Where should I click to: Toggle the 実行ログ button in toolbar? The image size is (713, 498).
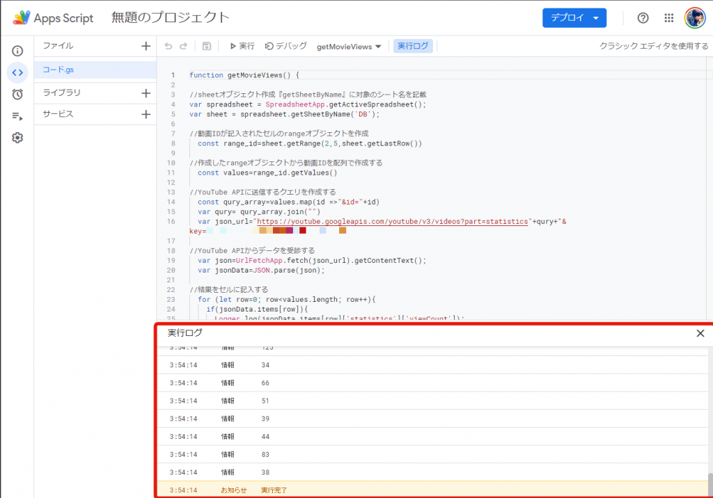coord(413,47)
